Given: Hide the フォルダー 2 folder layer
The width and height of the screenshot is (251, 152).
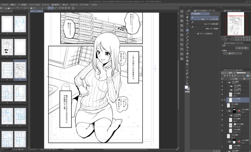Looking at the screenshot, I should tap(222, 86).
